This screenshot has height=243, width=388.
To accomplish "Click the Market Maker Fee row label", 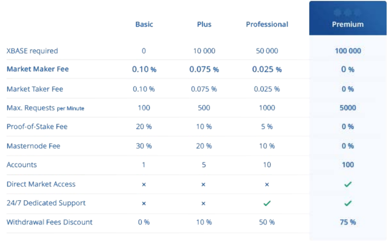I will (x=38, y=69).
